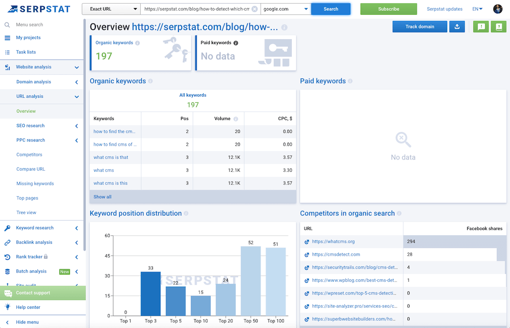This screenshot has width=510, height=328.
Task: Click Show all under organic keywords
Action: (x=103, y=197)
